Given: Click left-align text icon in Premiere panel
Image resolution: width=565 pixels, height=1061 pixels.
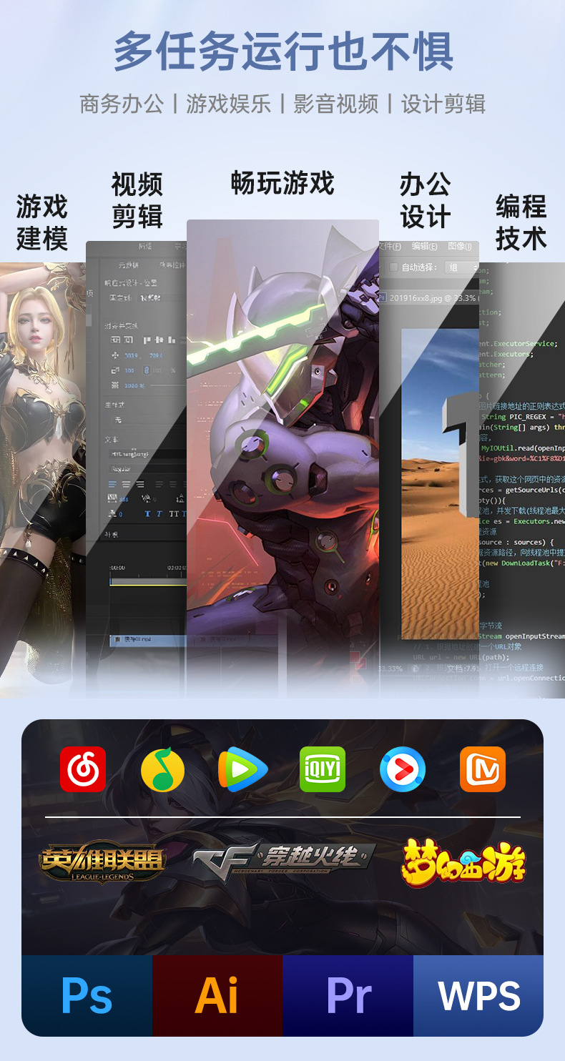Looking at the screenshot, I should coord(112,484).
